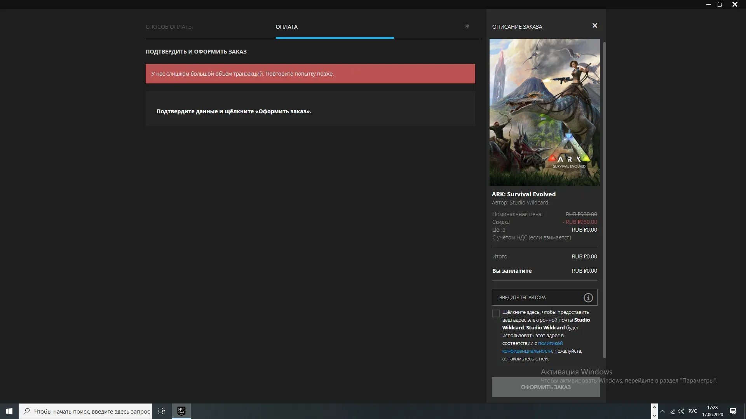Screen dimensions: 746x419
Task: Click ВВЕДИТЕ ТЕГ АВТОРА input field
Action: [538, 297]
